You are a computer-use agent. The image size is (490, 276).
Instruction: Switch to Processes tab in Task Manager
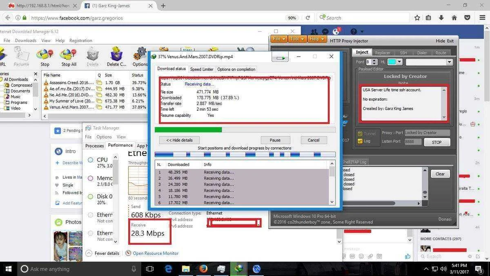[x=94, y=146]
